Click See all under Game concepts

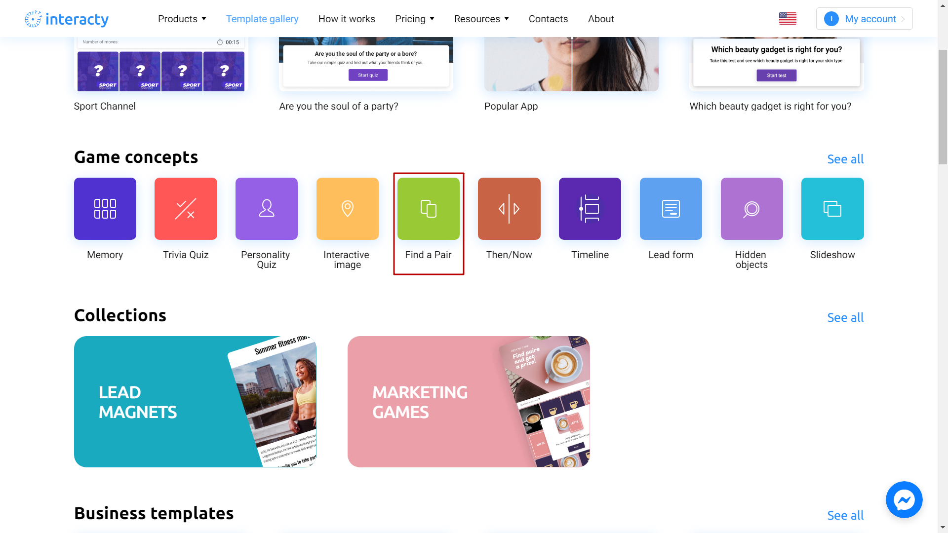tap(845, 159)
